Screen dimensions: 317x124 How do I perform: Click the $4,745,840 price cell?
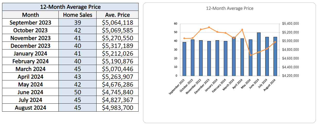click(x=117, y=92)
